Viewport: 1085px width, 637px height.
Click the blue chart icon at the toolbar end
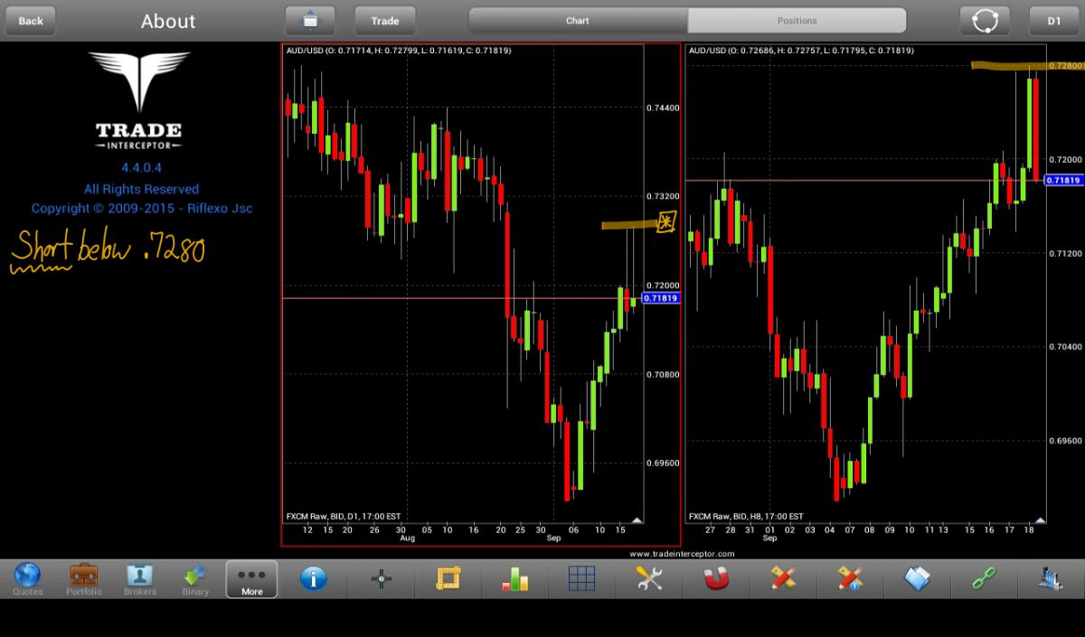(1051, 578)
